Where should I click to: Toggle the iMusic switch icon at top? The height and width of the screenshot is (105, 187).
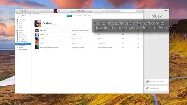tap(166, 10)
